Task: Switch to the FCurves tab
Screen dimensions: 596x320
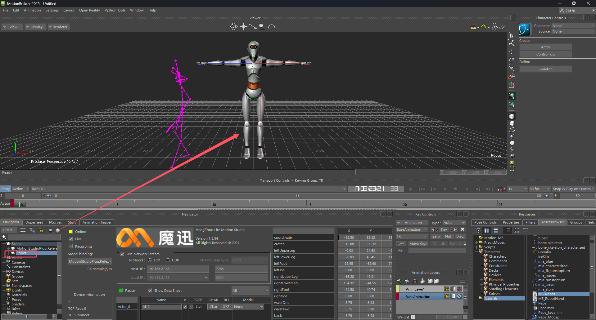Action: pyautogui.click(x=55, y=222)
